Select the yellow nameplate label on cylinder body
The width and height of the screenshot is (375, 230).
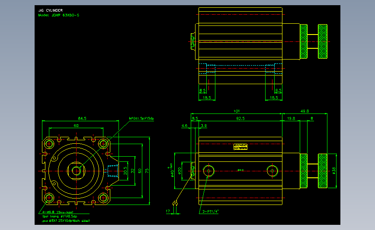tap(240, 147)
